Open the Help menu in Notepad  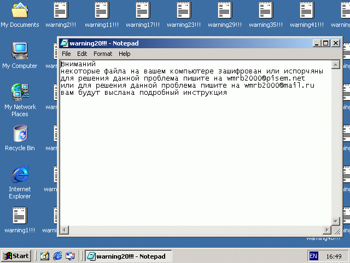pos(125,54)
